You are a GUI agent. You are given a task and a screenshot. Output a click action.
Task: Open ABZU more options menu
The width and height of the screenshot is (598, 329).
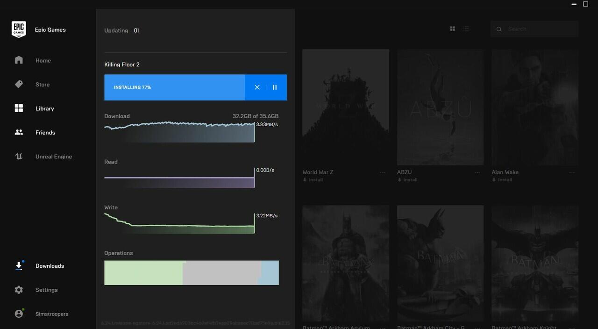tap(477, 172)
